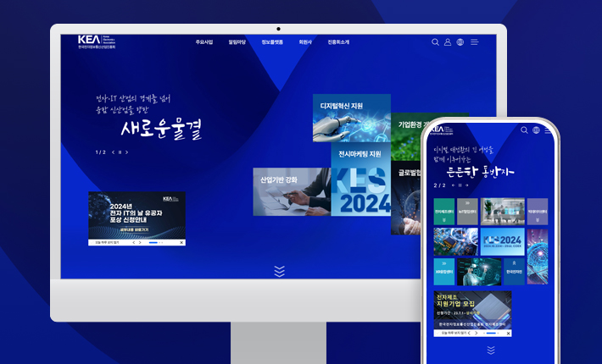This screenshot has height=364, width=602.
Task: Open globe language icon in desktop header
Action: (460, 42)
